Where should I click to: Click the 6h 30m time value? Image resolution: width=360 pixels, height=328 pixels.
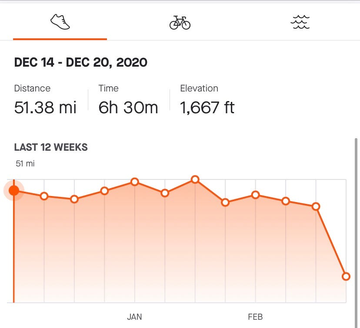(128, 108)
